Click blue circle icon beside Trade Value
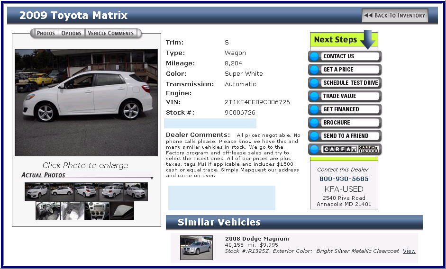Image resolution: width=446 pixels, height=269 pixels. (x=314, y=96)
